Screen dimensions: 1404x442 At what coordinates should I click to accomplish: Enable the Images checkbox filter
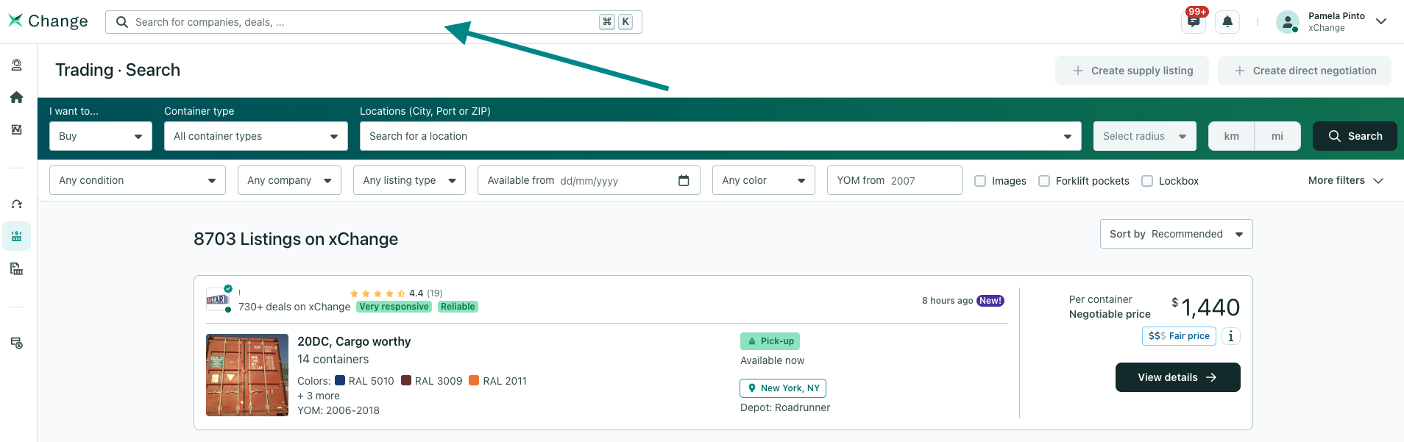coord(980,181)
